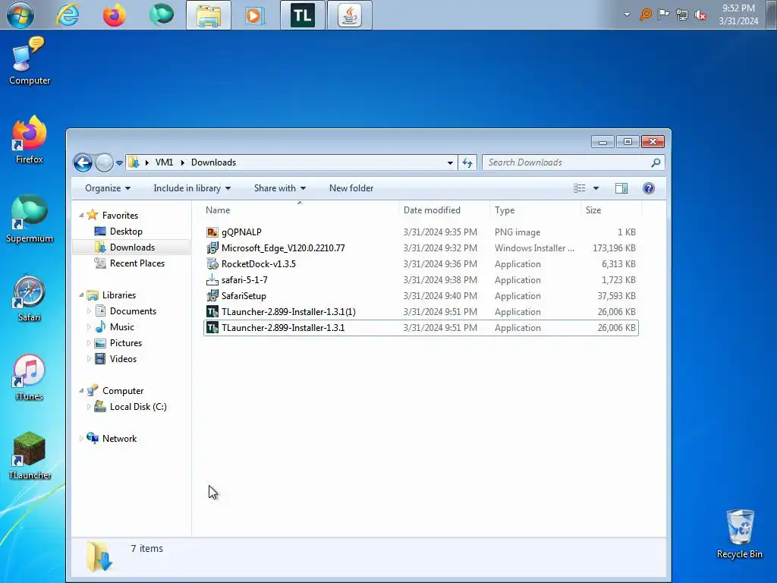Select the Pictures library
The height and width of the screenshot is (583, 777).
125,343
